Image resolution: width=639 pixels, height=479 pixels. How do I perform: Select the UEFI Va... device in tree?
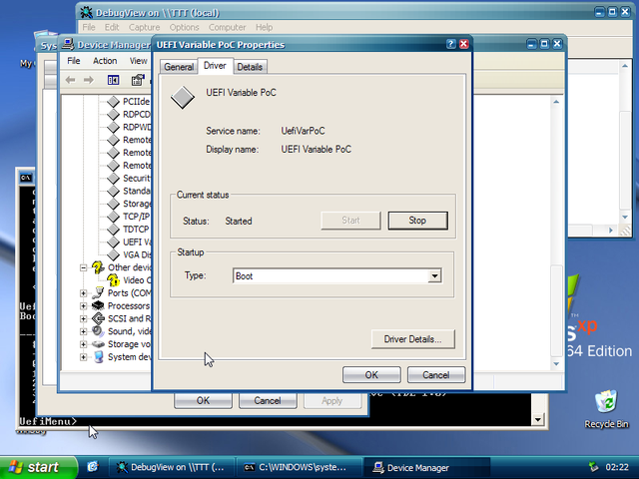[137, 241]
